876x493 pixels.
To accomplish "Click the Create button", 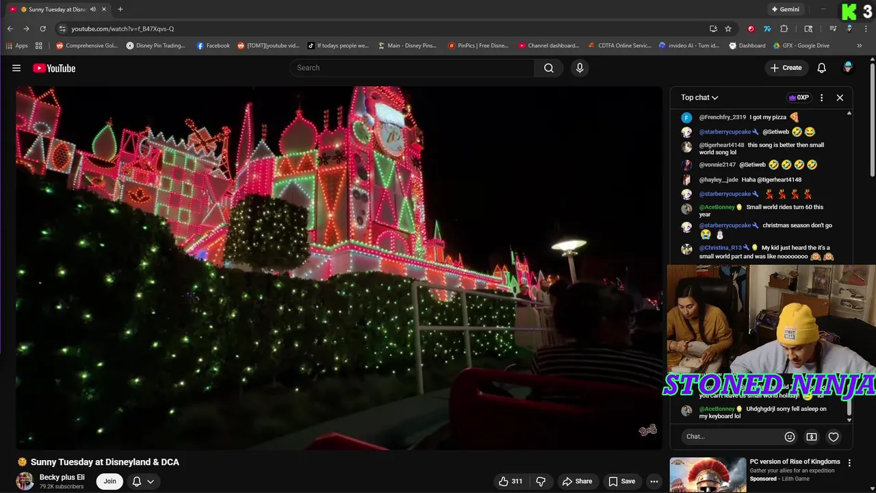I will click(x=786, y=68).
